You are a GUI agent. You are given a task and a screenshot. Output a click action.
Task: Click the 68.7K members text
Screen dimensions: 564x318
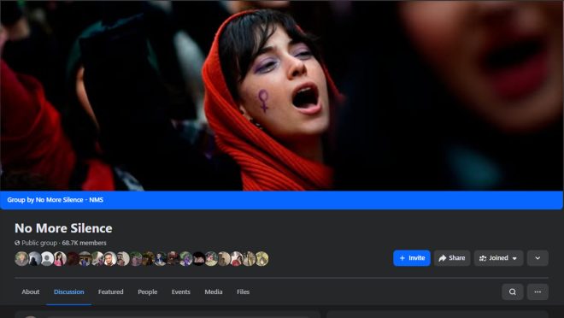(84, 243)
